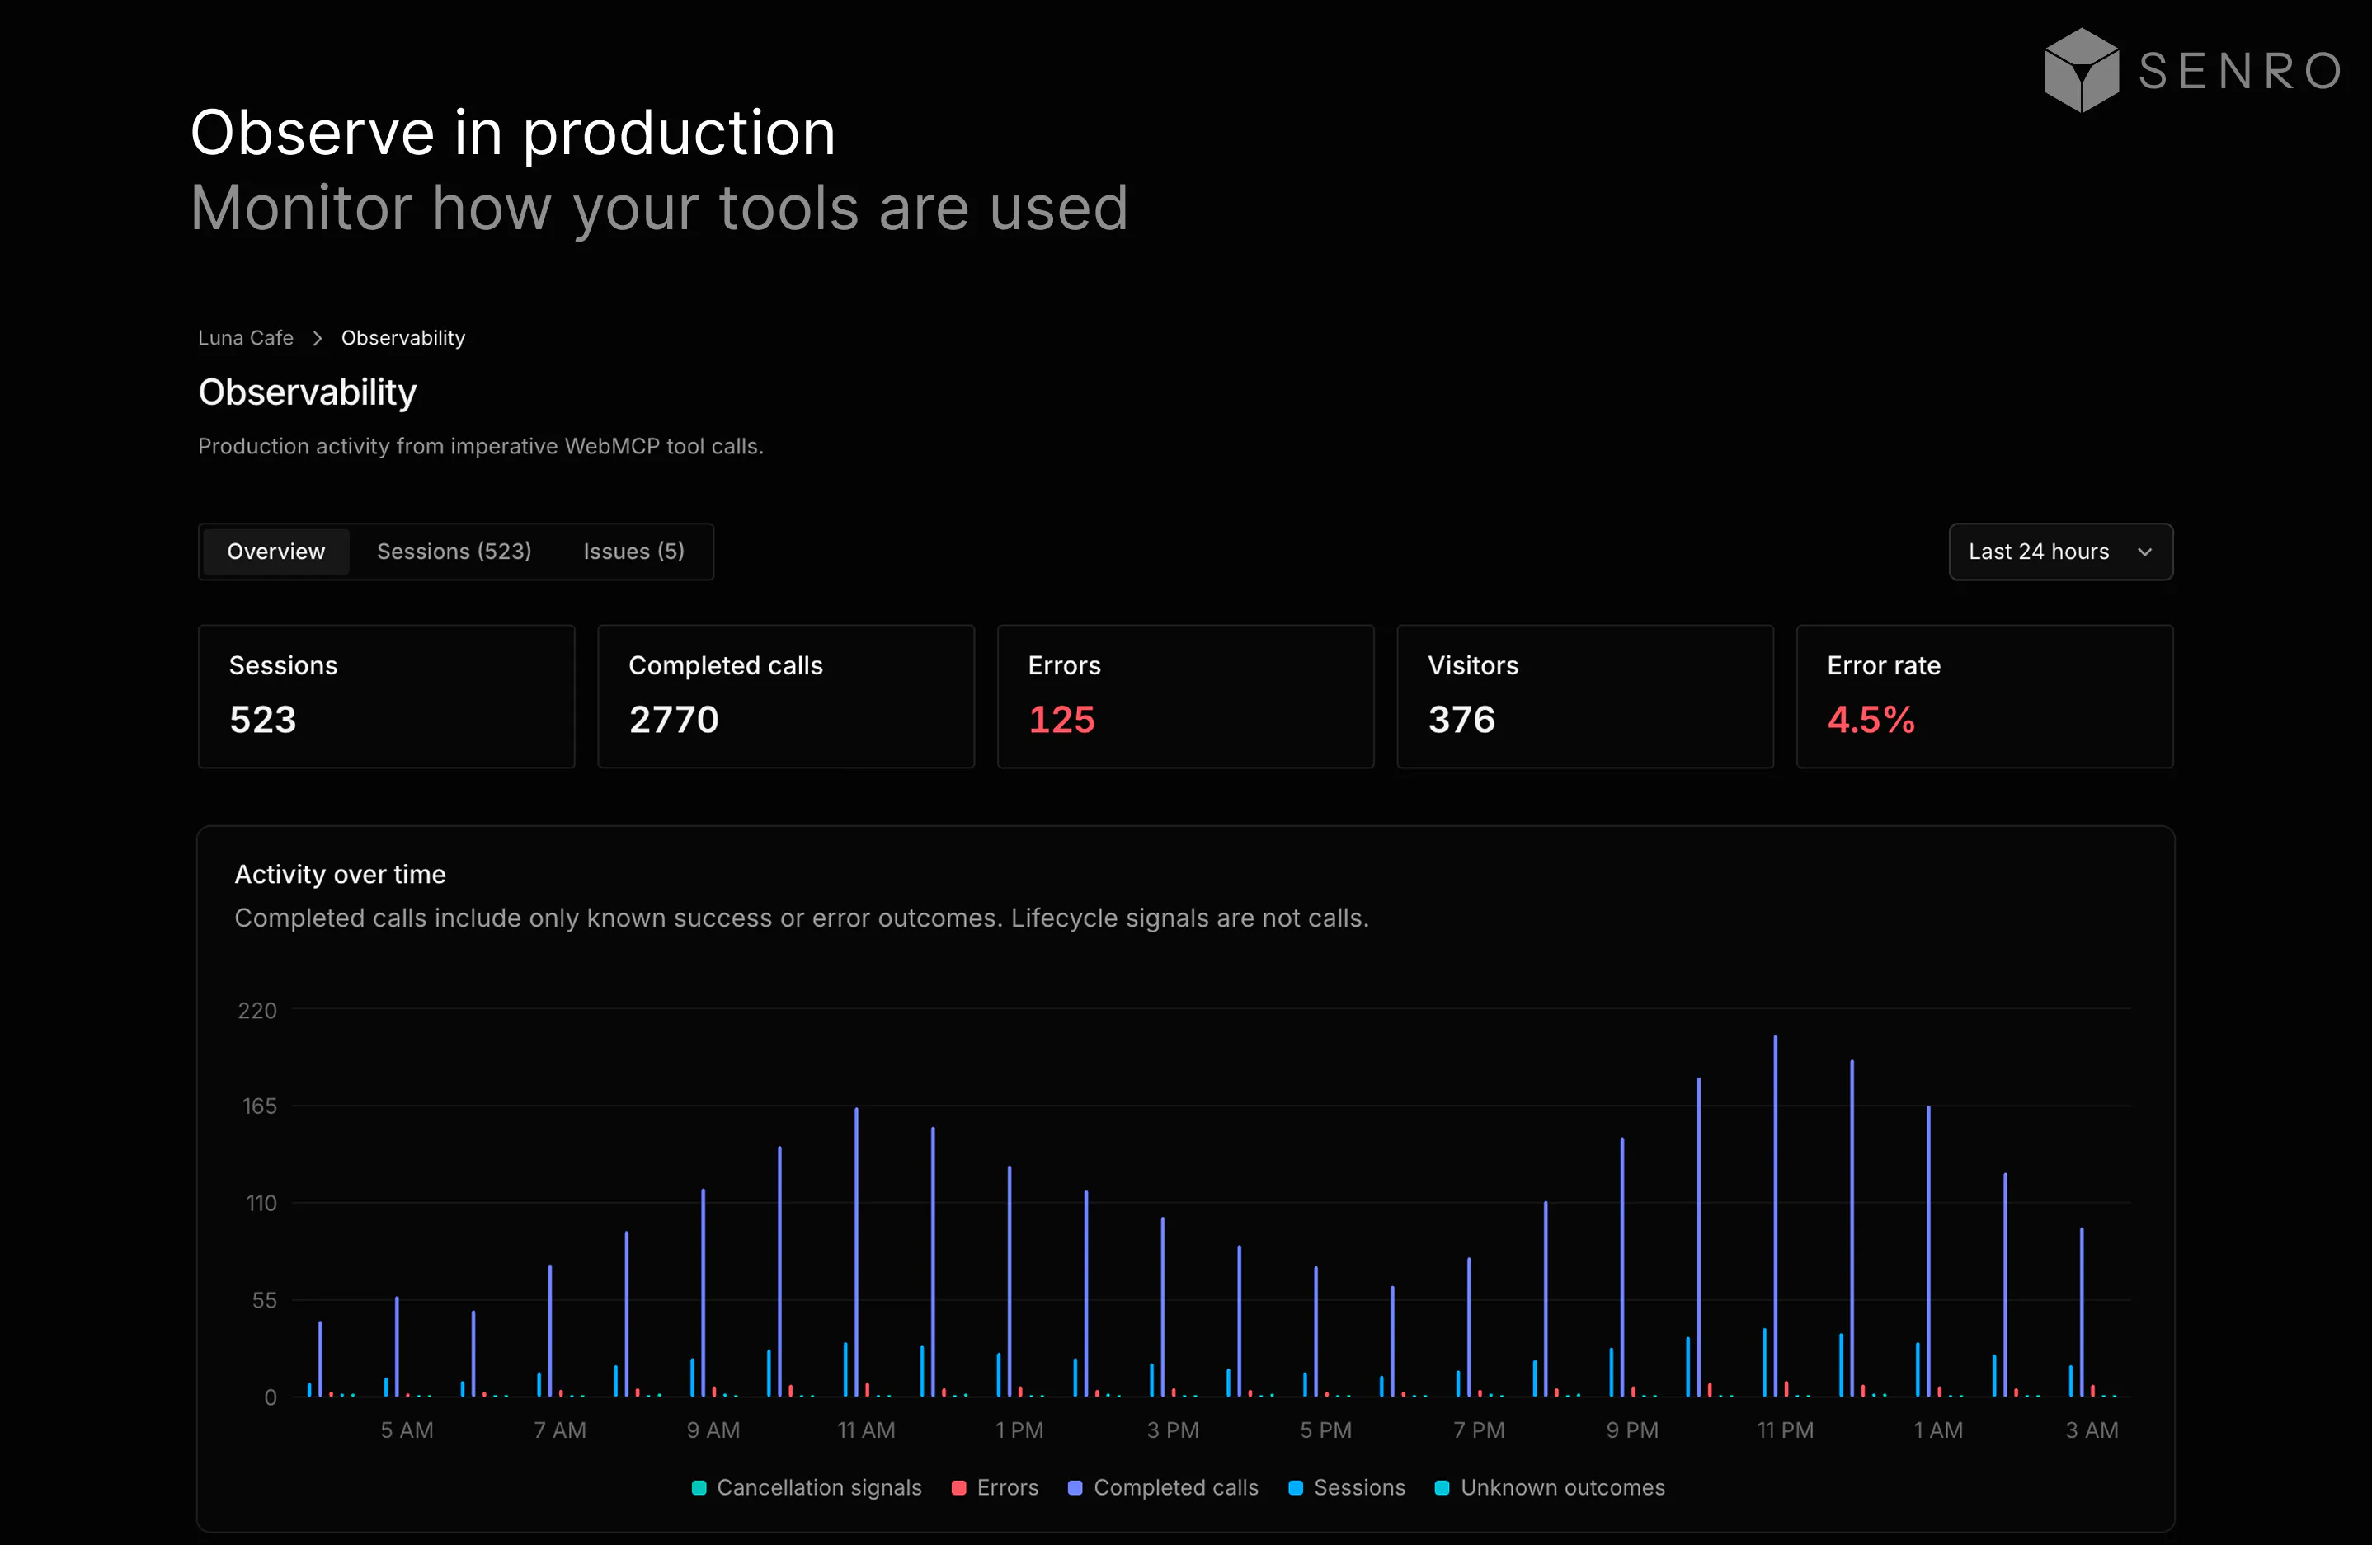Switch to the Sessions (523) tab
The image size is (2372, 1545).
[x=454, y=552]
